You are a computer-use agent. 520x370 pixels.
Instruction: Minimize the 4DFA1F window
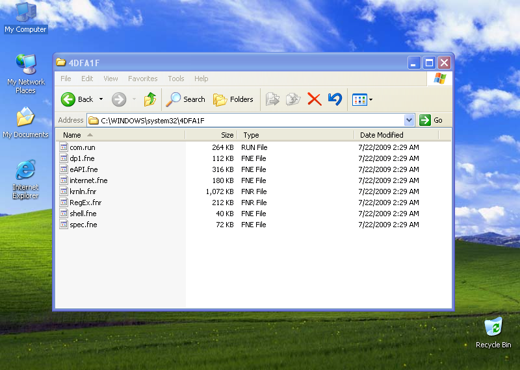414,62
